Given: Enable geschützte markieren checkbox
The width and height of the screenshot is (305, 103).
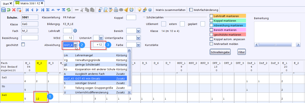Looking at the screenshot, I should point(211,35).
